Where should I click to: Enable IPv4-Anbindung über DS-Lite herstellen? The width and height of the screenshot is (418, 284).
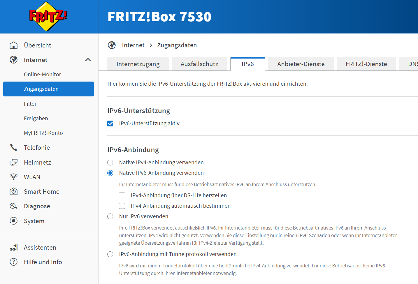pos(122,195)
